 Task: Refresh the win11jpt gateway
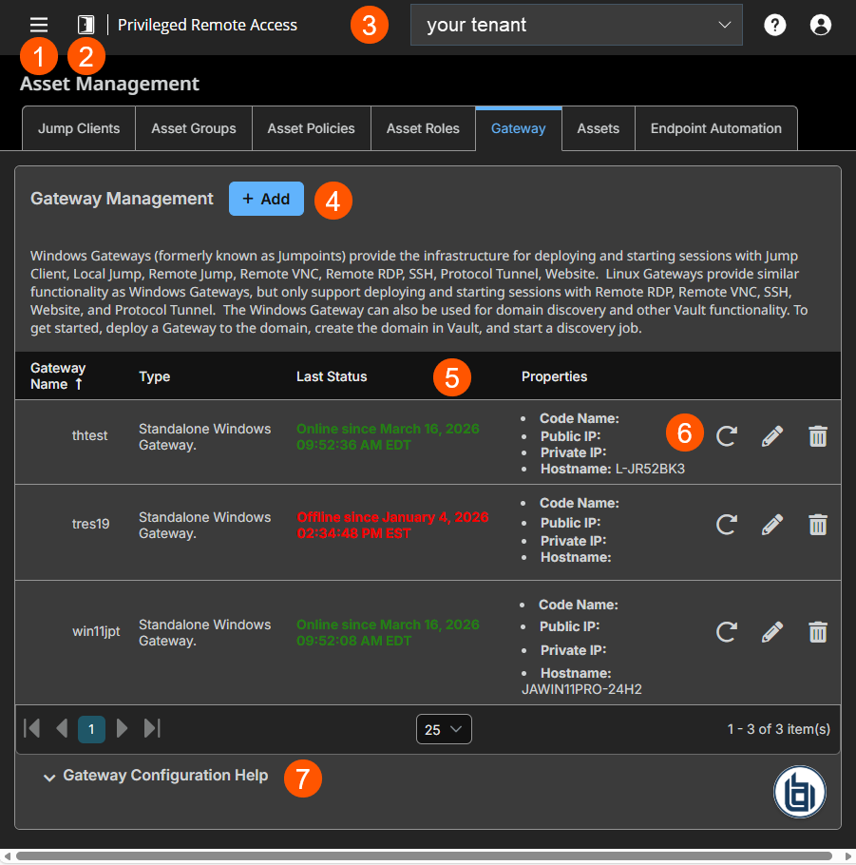[727, 632]
